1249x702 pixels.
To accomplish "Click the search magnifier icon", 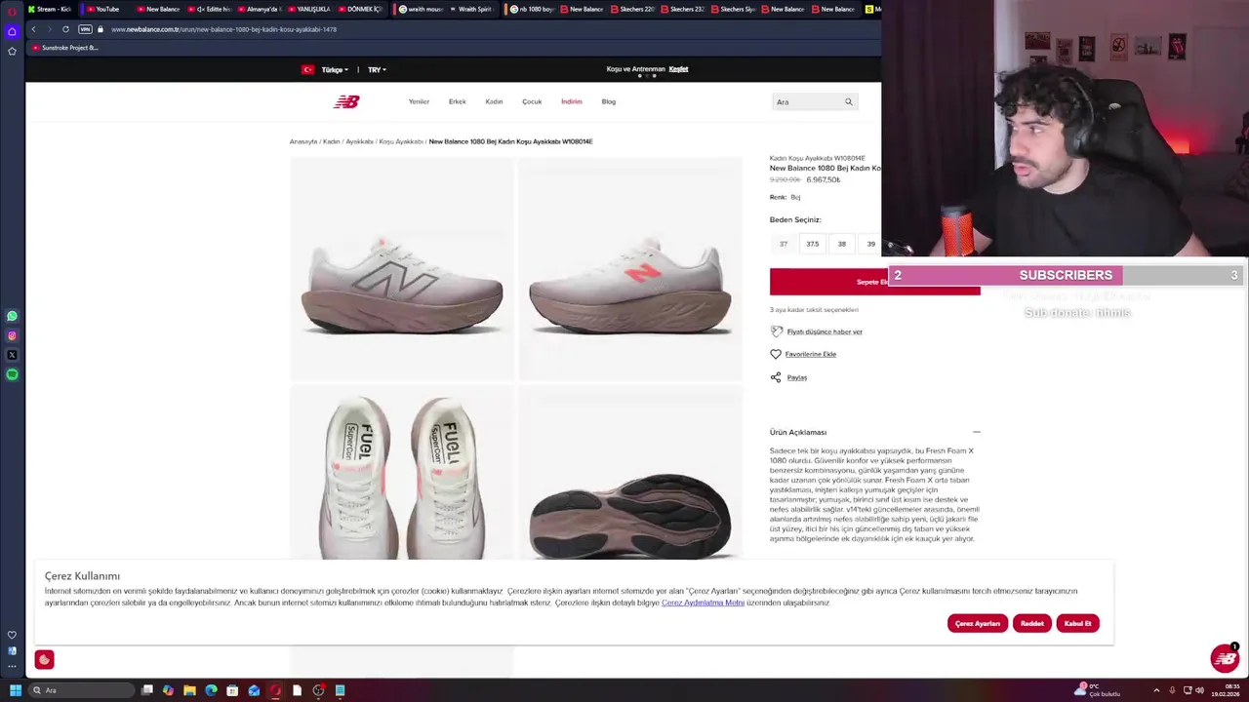I will click(849, 101).
